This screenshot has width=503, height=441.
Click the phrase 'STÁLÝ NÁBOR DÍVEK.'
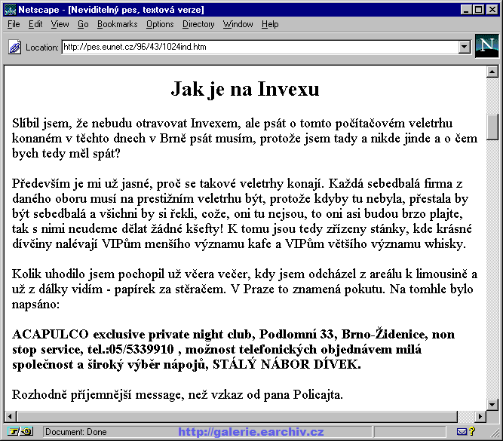pyautogui.click(x=287, y=364)
